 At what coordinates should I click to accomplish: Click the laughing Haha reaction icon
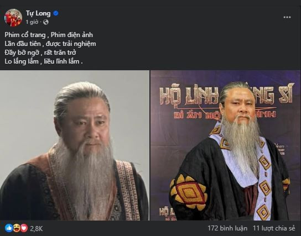pyautogui.click(x=17, y=228)
